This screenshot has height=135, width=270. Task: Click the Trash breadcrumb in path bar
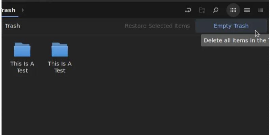[x=8, y=10]
